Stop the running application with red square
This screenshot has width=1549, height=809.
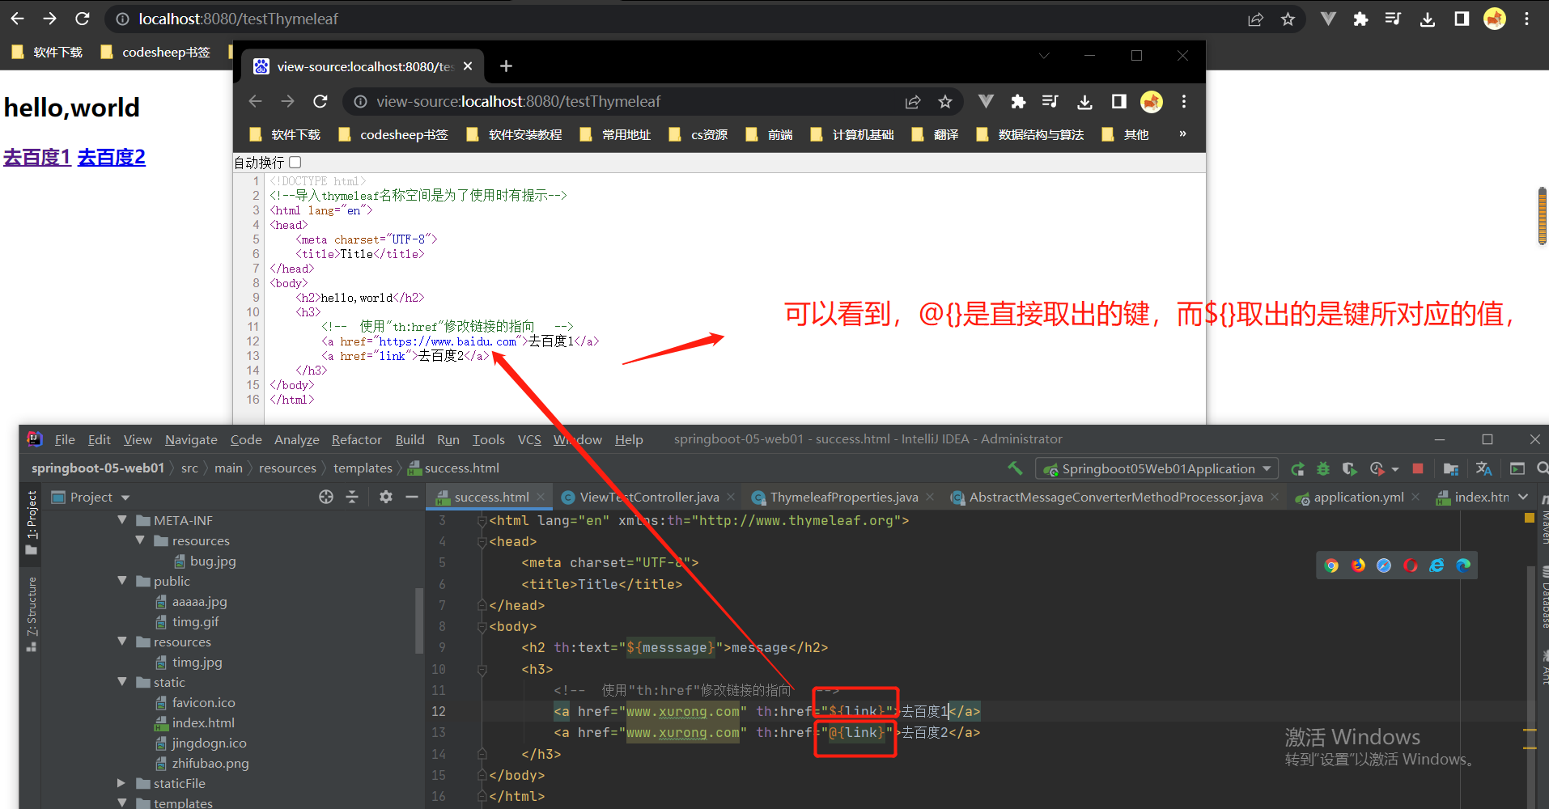[1418, 468]
